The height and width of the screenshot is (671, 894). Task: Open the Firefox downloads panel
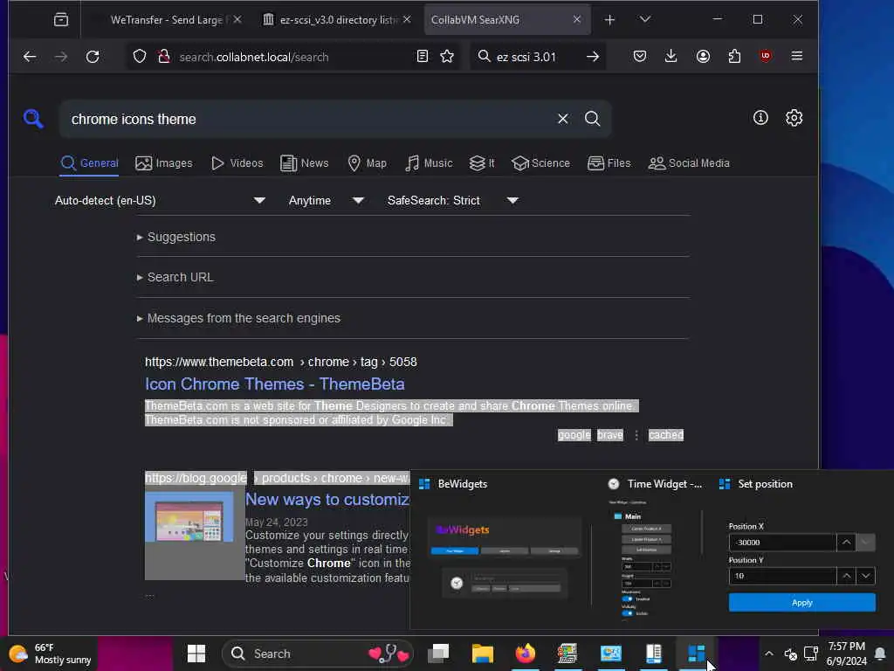point(671,56)
